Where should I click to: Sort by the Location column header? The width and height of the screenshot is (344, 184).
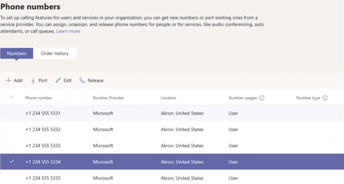point(168,98)
